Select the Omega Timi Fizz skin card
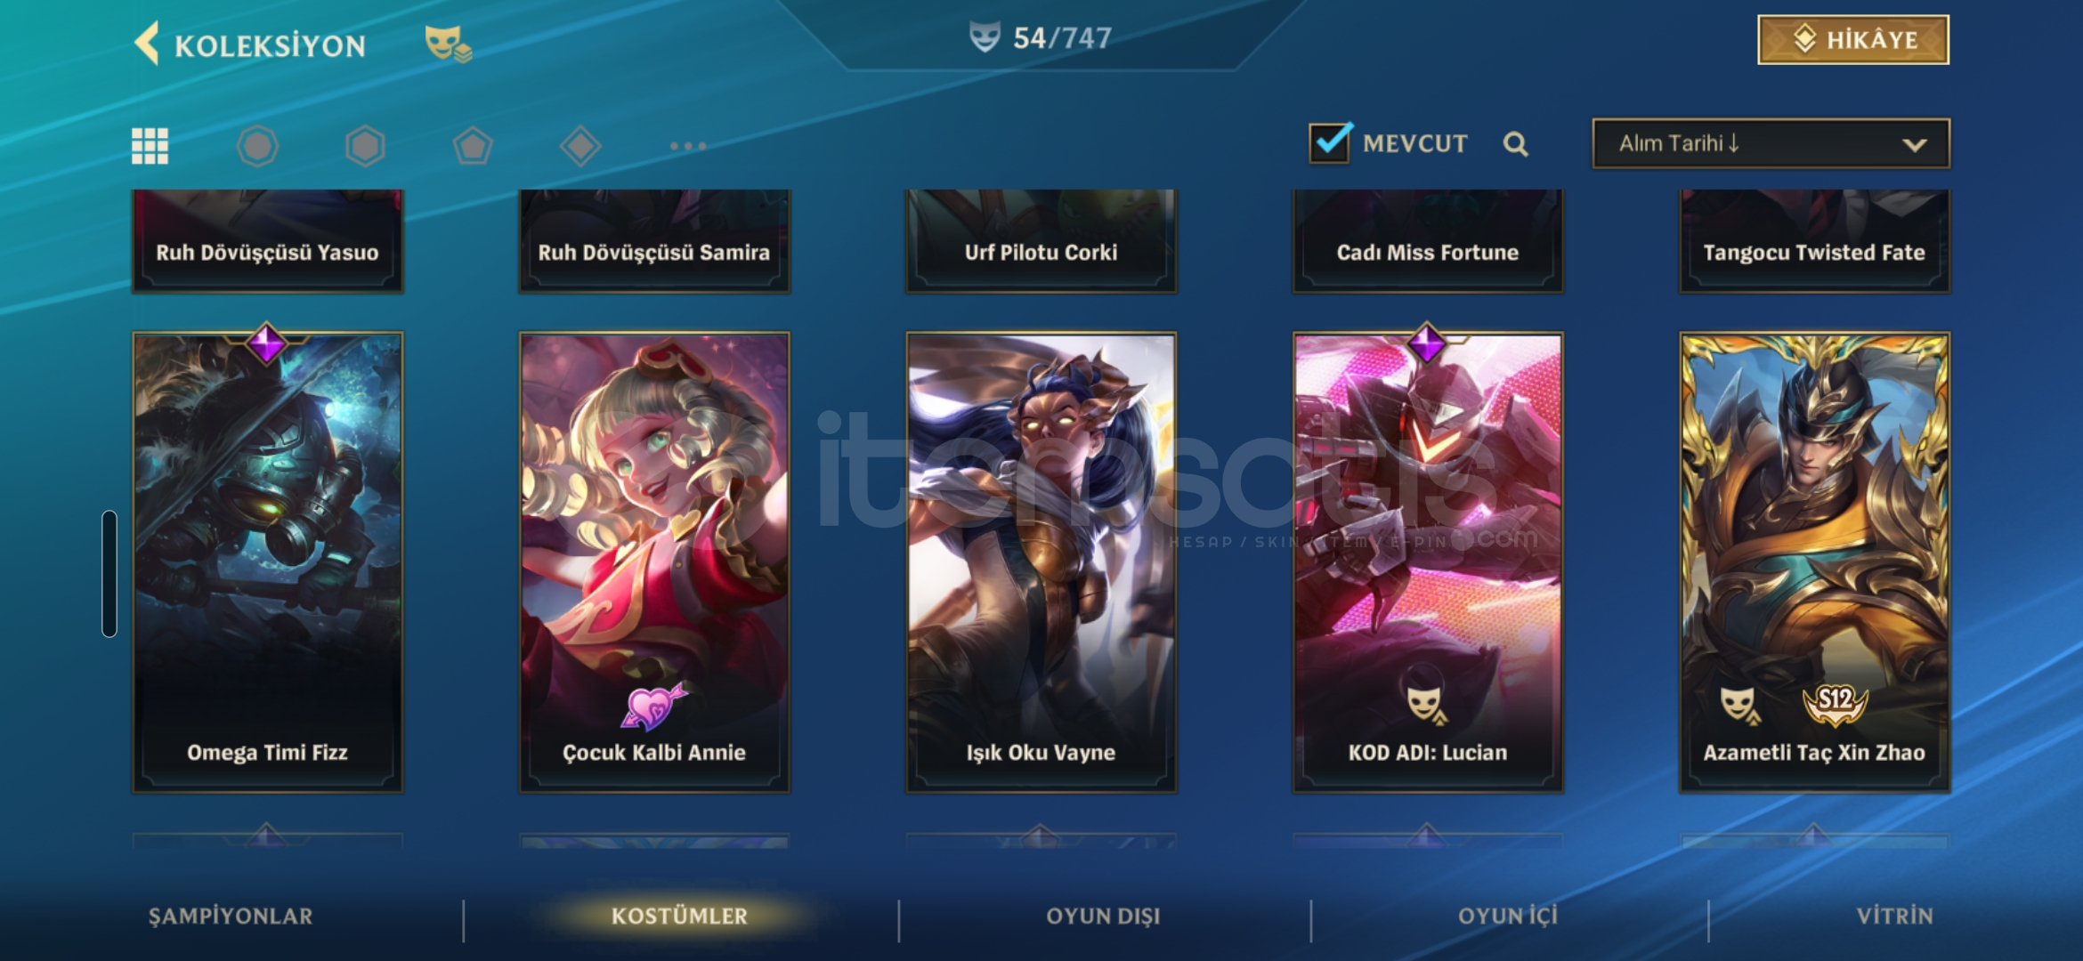 click(267, 561)
